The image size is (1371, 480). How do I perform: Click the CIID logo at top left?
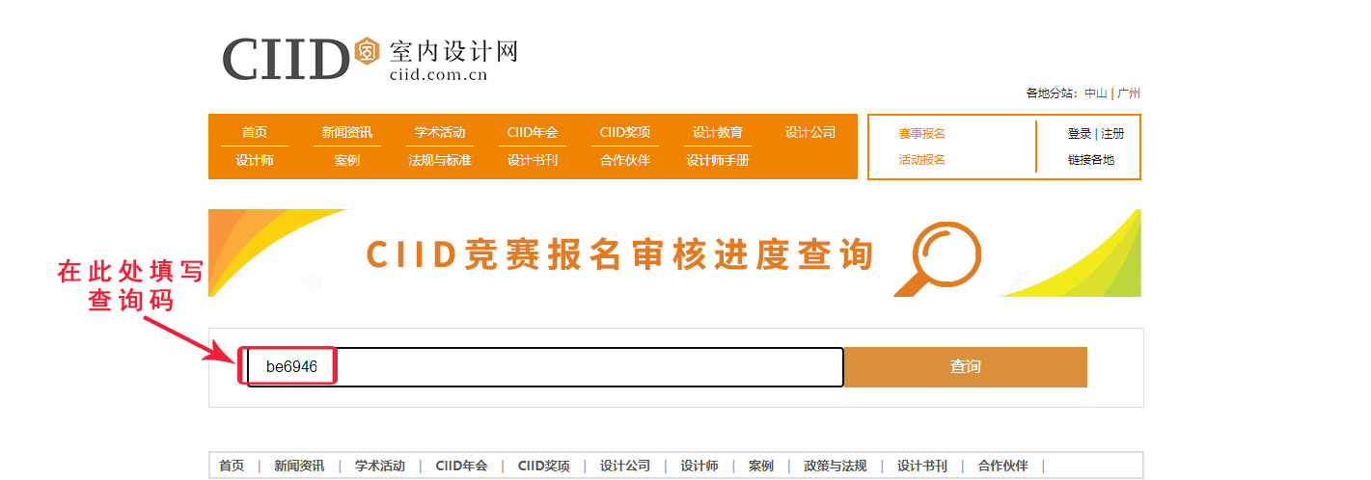point(370,58)
